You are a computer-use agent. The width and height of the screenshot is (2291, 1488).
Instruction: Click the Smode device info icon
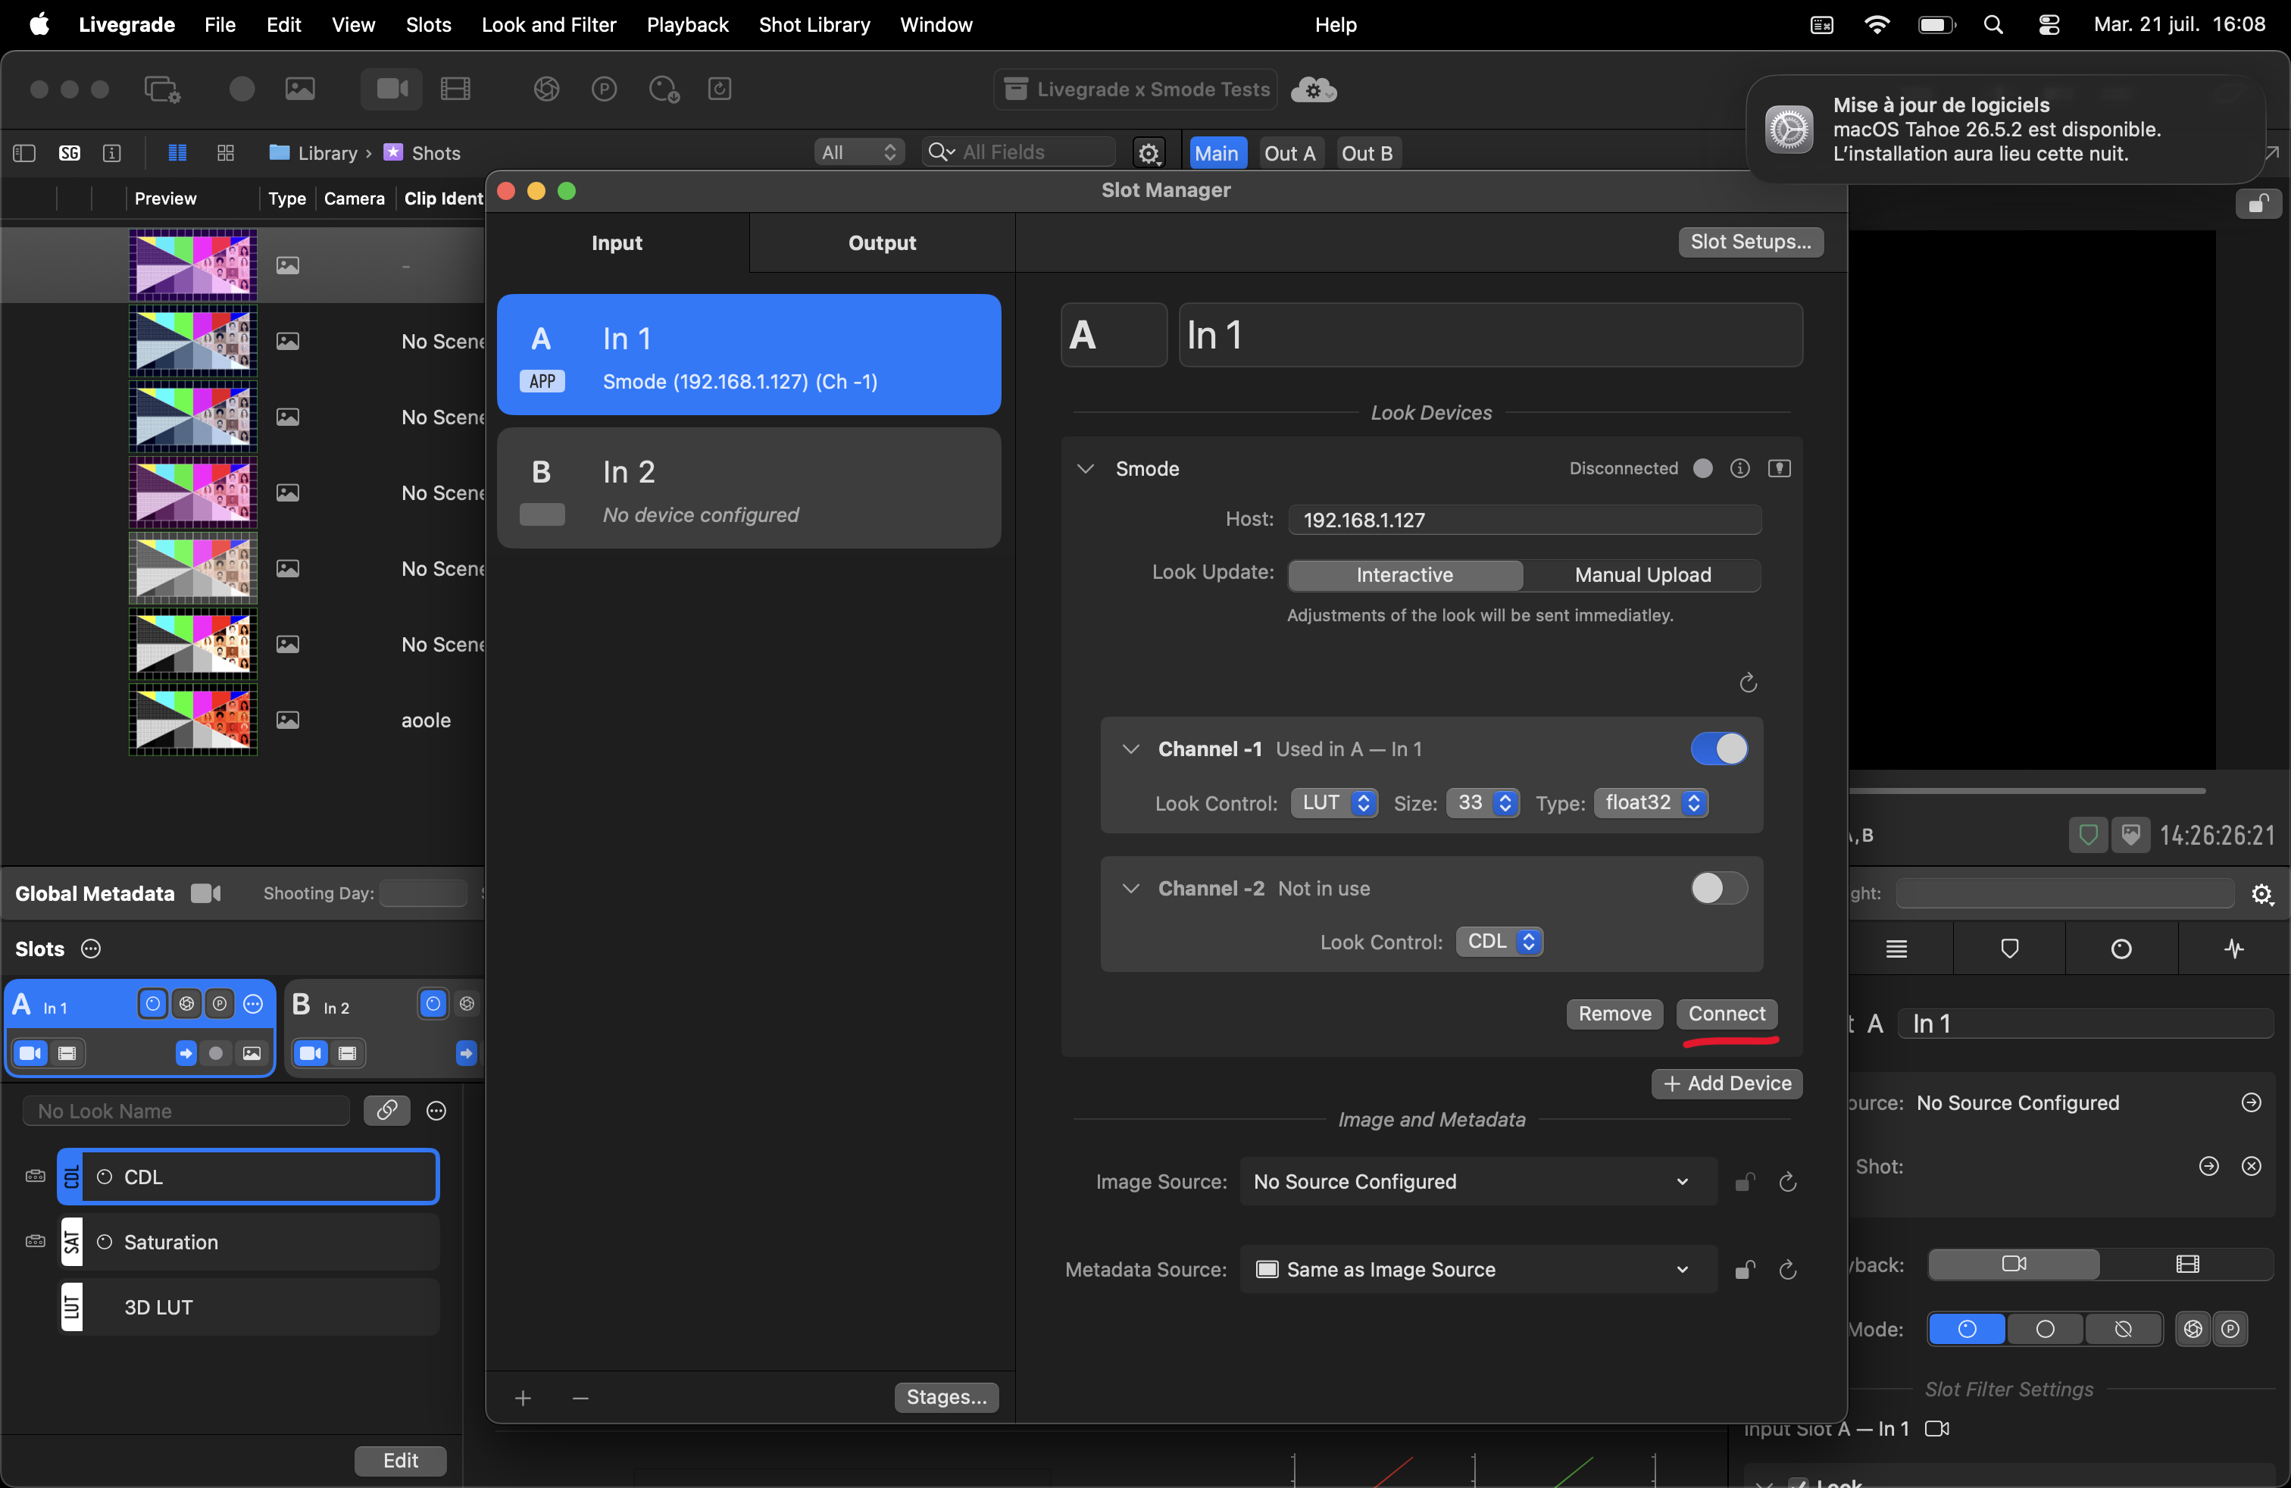(x=1739, y=469)
